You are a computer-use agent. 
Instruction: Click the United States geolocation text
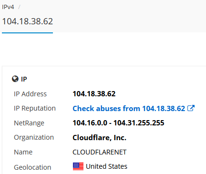coord(106,166)
